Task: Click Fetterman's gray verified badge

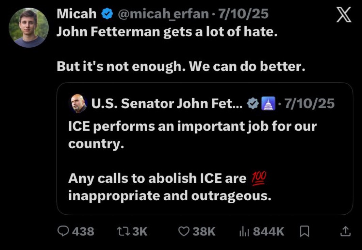Action: coord(252,103)
